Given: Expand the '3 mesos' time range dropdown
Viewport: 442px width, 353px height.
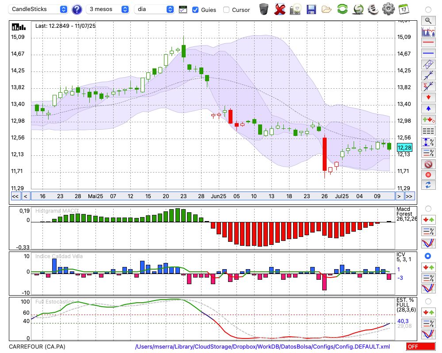Looking at the screenshot, I should 107,9.
